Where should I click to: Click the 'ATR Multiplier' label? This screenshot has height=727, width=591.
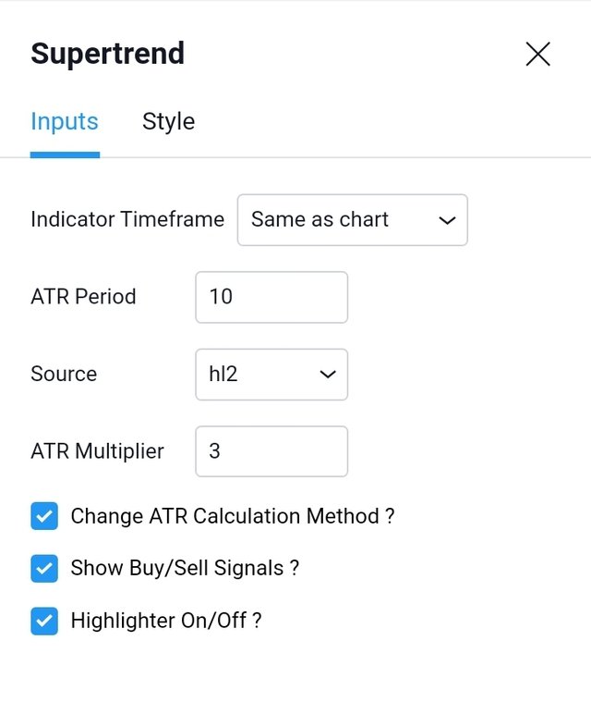click(97, 451)
